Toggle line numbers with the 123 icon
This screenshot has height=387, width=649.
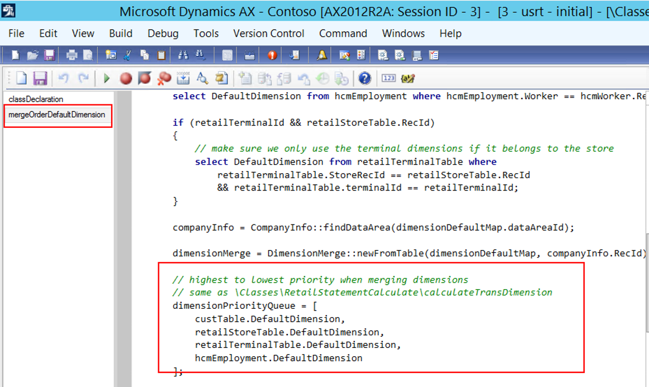(x=389, y=78)
